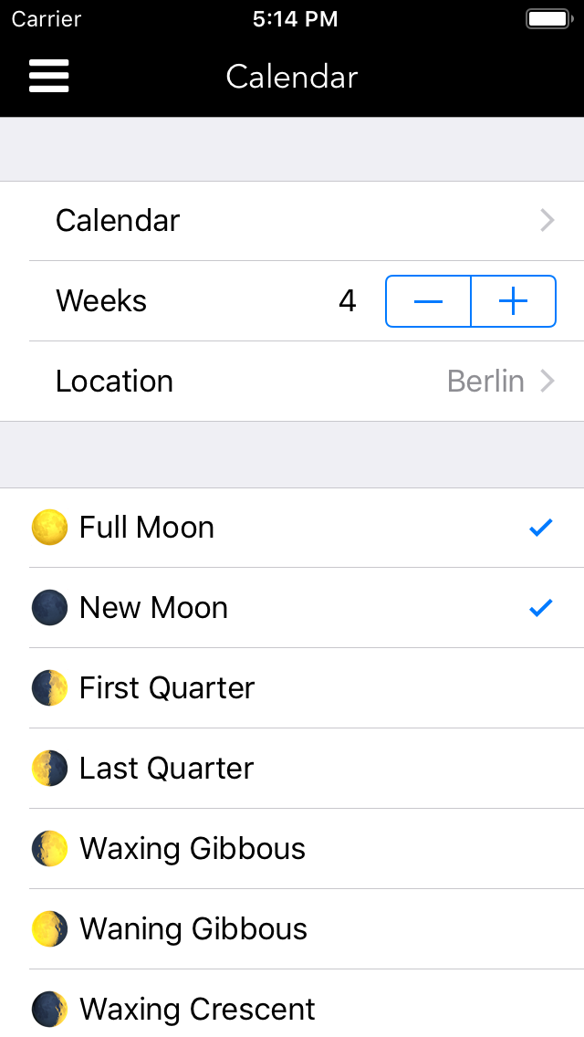The height and width of the screenshot is (1037, 584).
Task: Open the Location settings via chevron
Action: tap(546, 381)
